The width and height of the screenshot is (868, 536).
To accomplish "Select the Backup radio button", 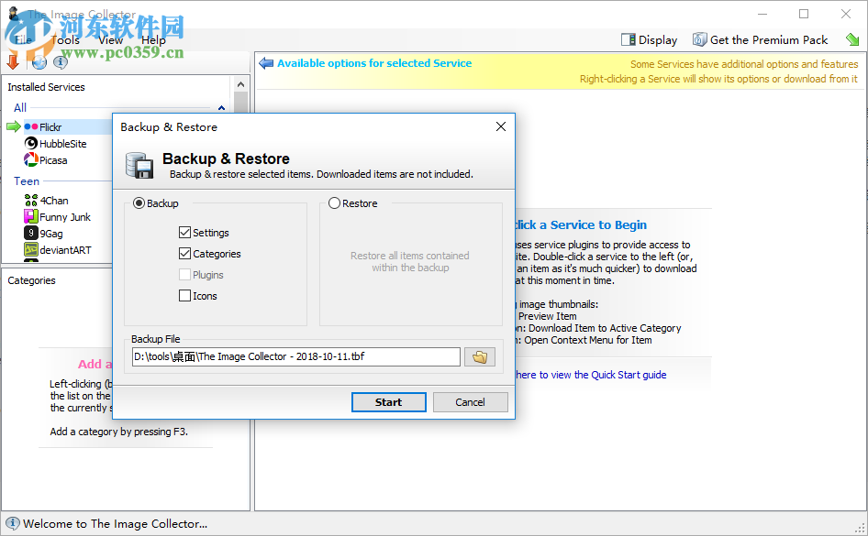I will coord(139,203).
